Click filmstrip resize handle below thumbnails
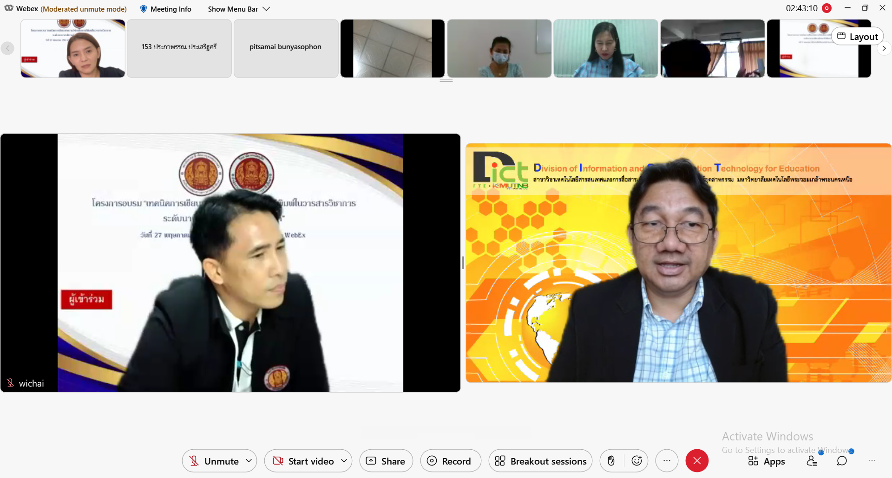 [446, 81]
